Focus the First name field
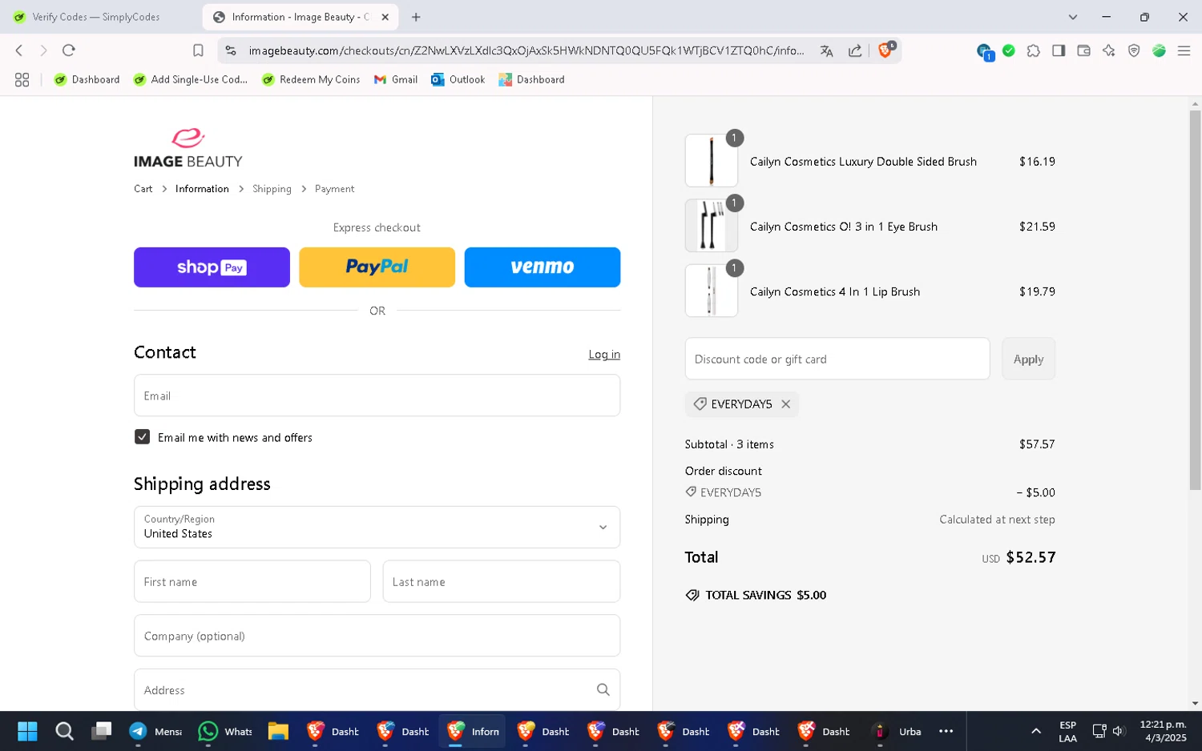 tap(252, 581)
